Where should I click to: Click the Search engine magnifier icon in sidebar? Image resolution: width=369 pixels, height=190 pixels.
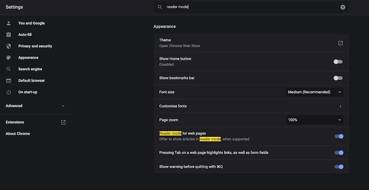[x=8, y=69]
